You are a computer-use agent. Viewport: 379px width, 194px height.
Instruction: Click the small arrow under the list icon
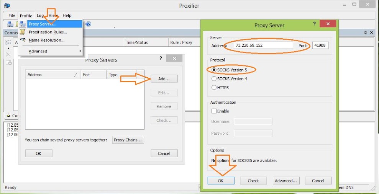tap(9, 49)
